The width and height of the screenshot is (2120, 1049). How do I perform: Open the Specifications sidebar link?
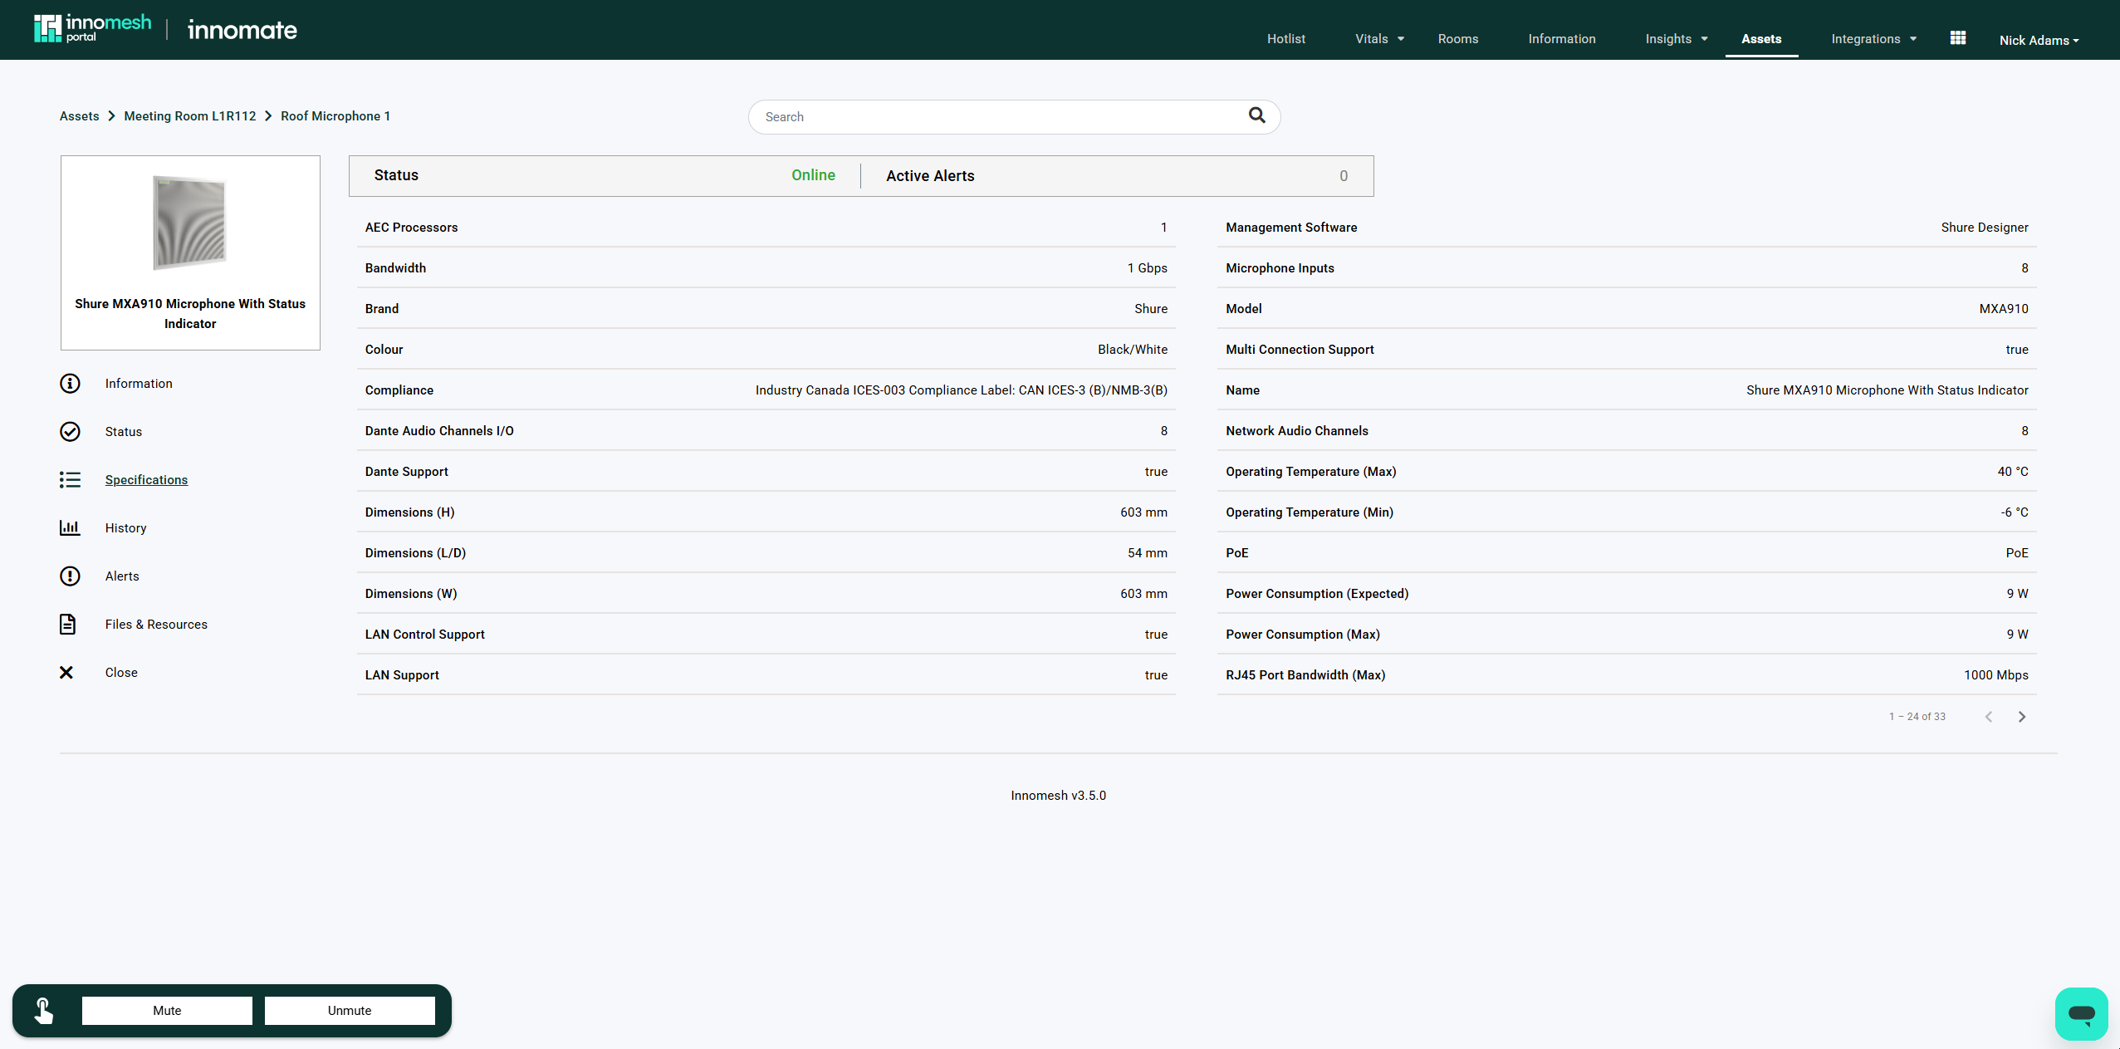(x=146, y=479)
